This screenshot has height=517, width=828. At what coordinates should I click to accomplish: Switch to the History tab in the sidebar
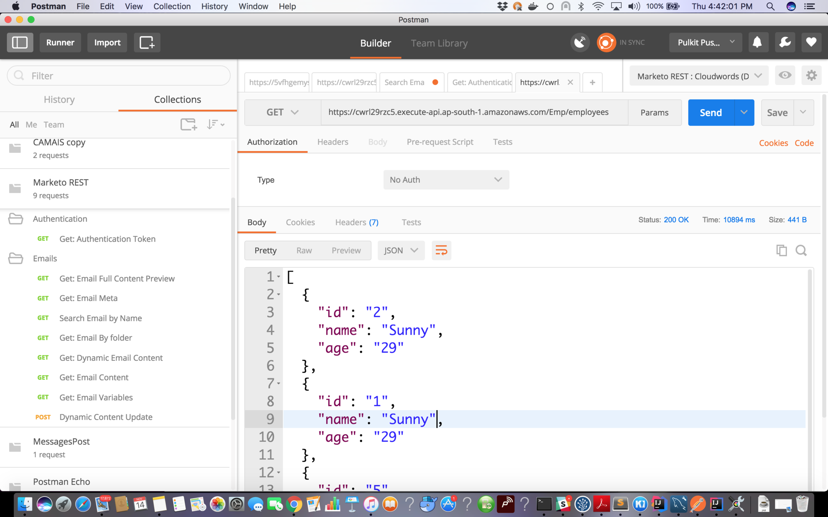pos(59,100)
